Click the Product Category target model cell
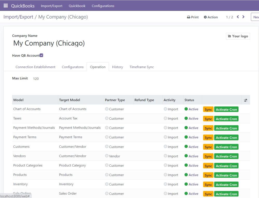 (x=72, y=165)
